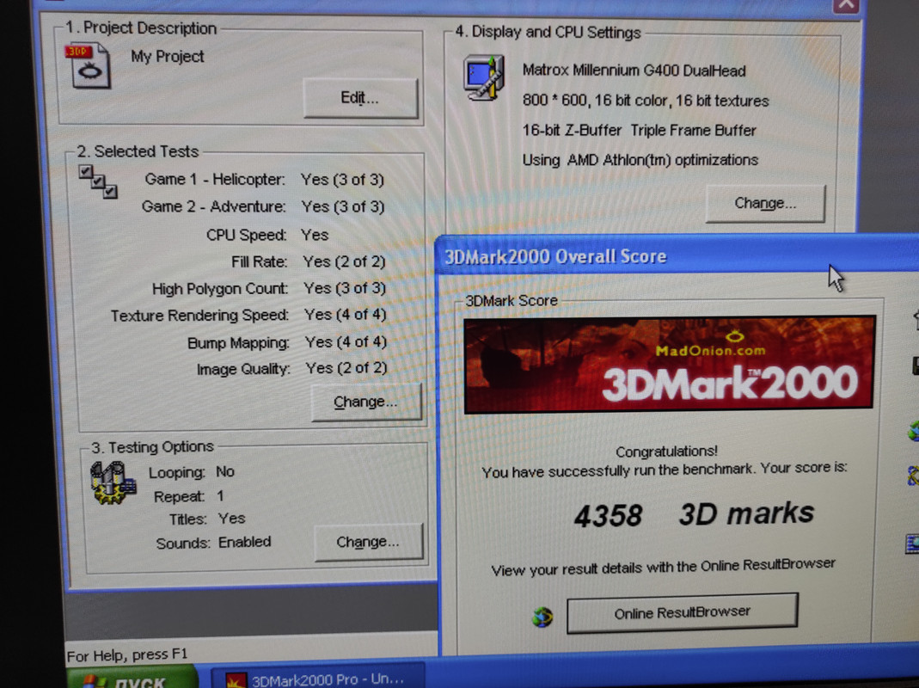Screen dimensions: 919x688
Task: Click 'View your result details' message text
Action: tap(663, 567)
